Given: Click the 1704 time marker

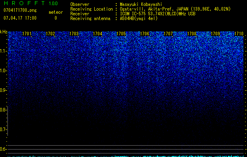Looking at the screenshot, I should pos(97,33).
